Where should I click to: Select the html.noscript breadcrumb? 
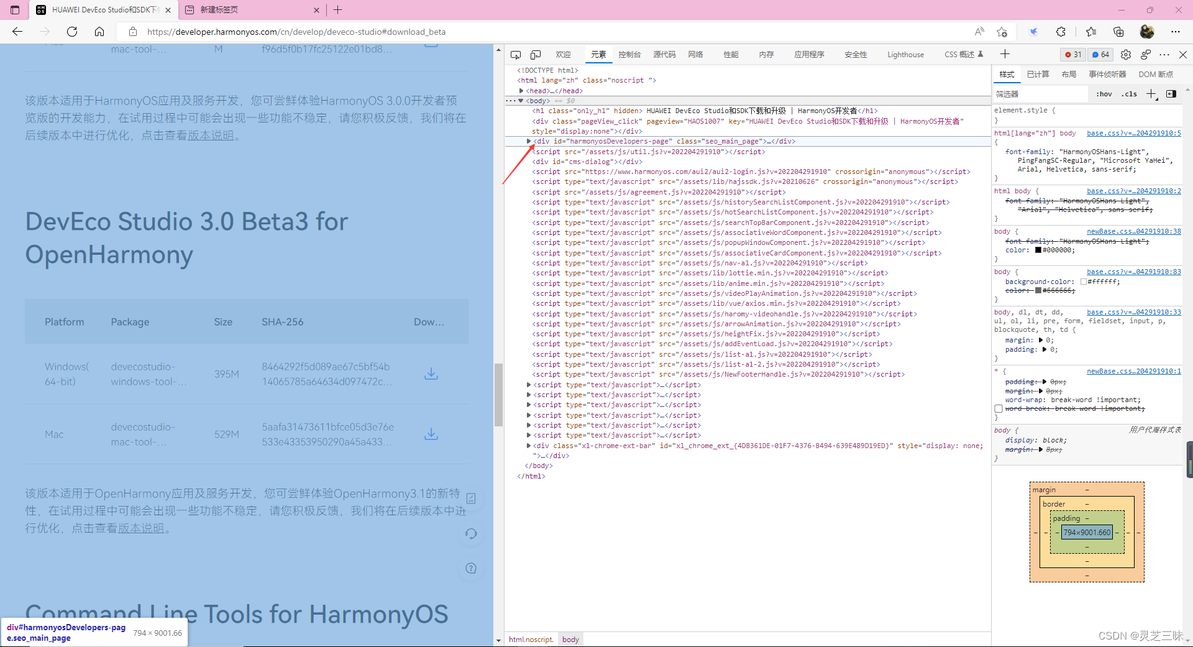click(531, 640)
